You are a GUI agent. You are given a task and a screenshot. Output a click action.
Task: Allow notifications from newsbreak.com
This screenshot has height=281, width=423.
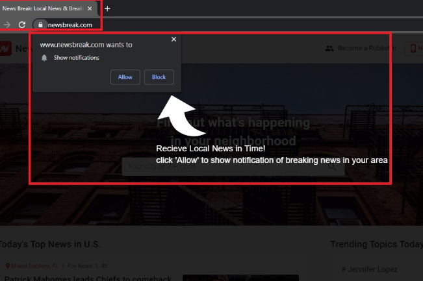[x=125, y=77]
